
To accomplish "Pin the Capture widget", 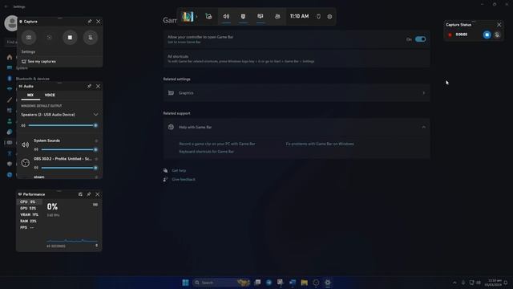I will (89, 22).
